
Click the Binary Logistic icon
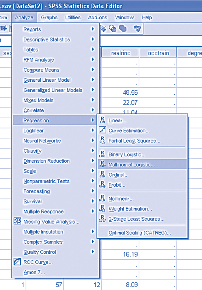(x=102, y=155)
